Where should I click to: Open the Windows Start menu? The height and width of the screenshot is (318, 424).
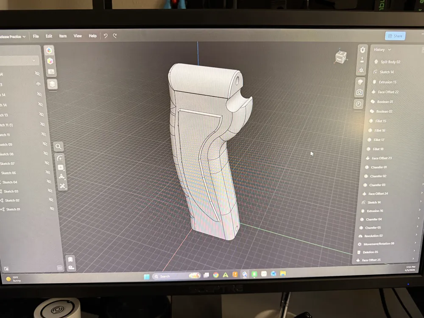(x=147, y=276)
